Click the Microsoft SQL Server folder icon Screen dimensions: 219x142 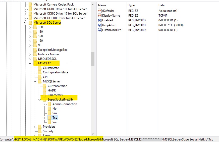[30, 23]
